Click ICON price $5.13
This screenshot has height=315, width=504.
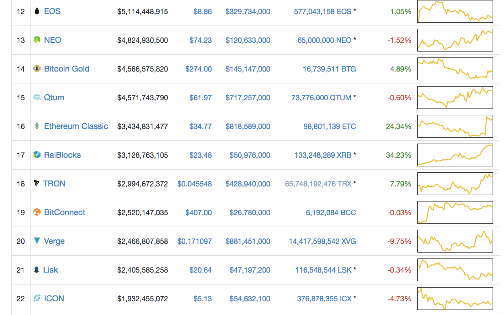click(x=203, y=299)
